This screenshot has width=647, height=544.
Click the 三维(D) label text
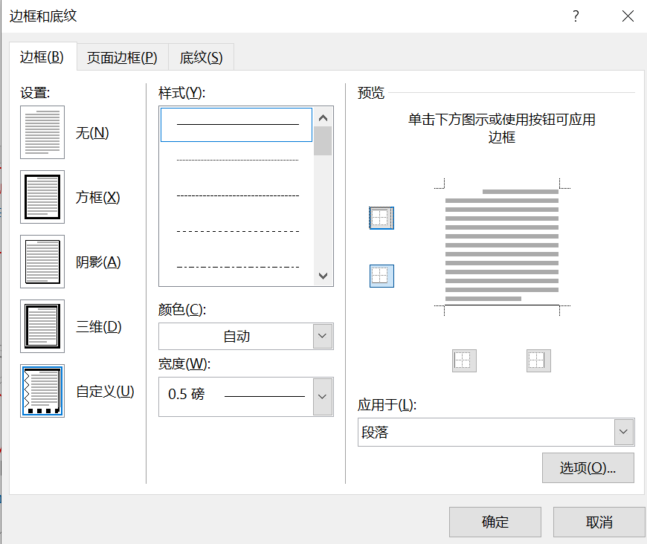click(x=99, y=327)
